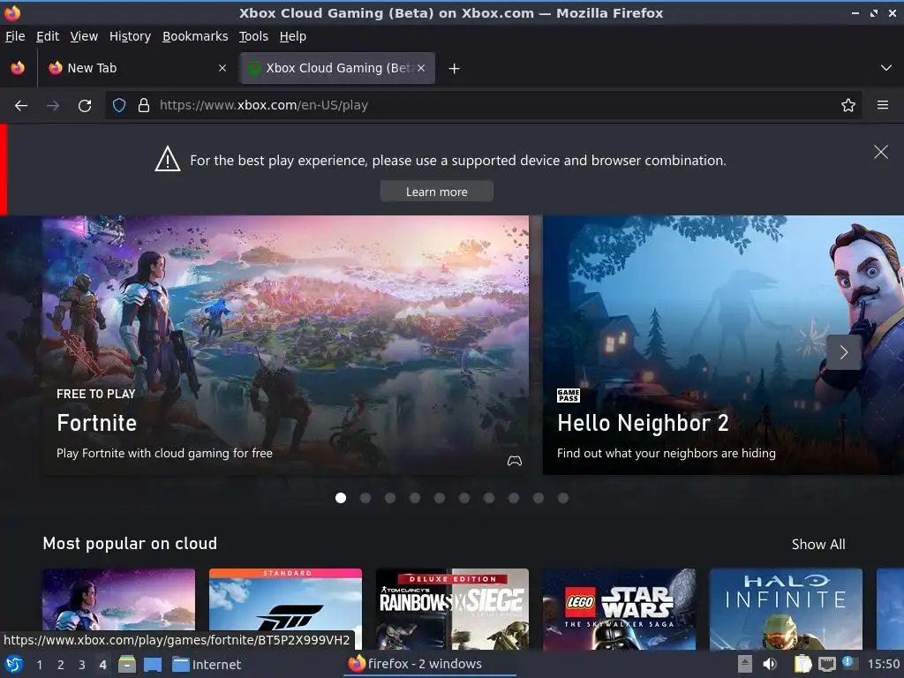Open the History menu
Screen dimensions: 904x678
(130, 36)
